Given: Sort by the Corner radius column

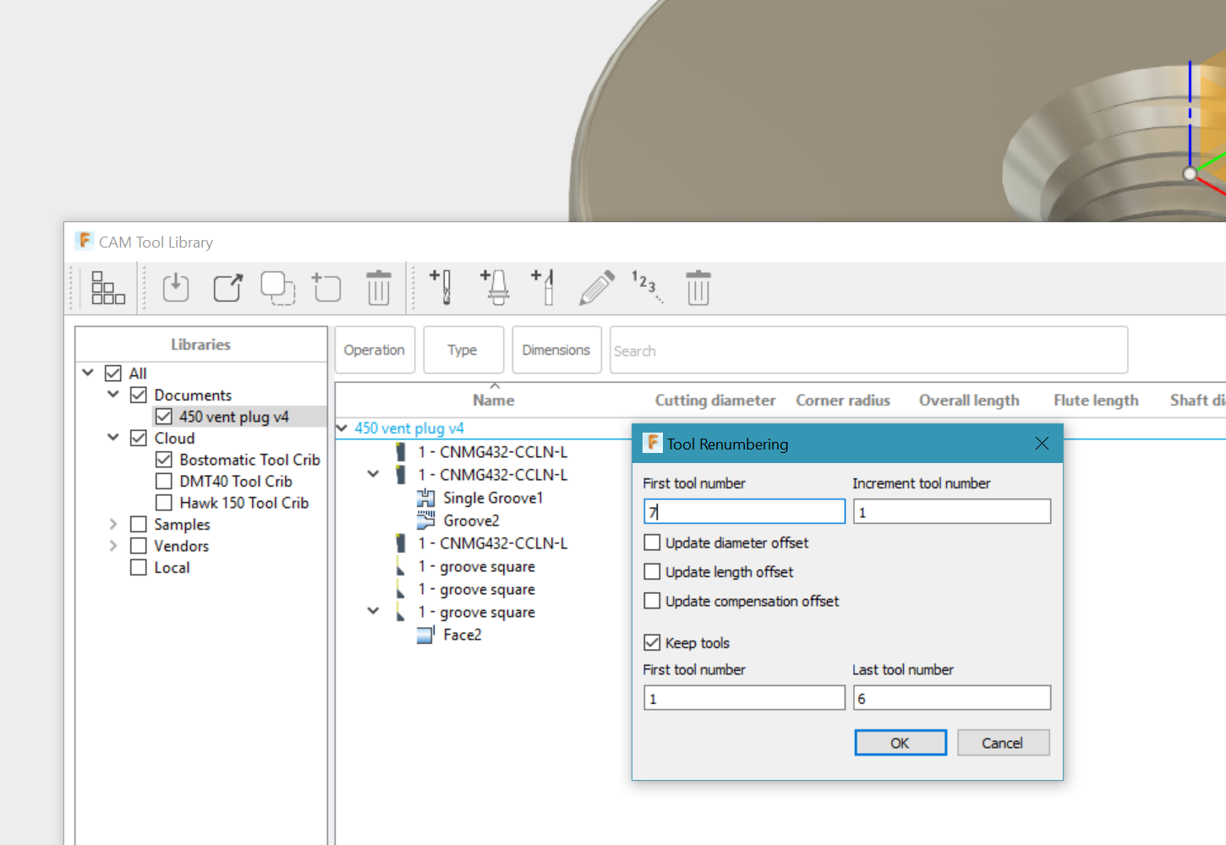Looking at the screenshot, I should click(843, 401).
